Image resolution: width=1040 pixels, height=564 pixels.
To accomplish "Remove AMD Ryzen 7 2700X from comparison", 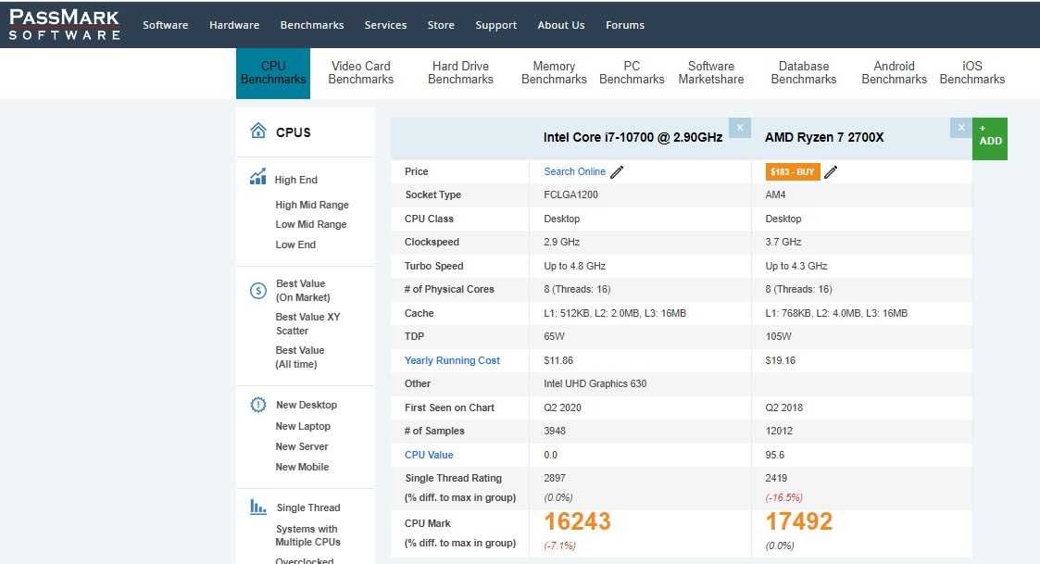I will tap(961, 128).
